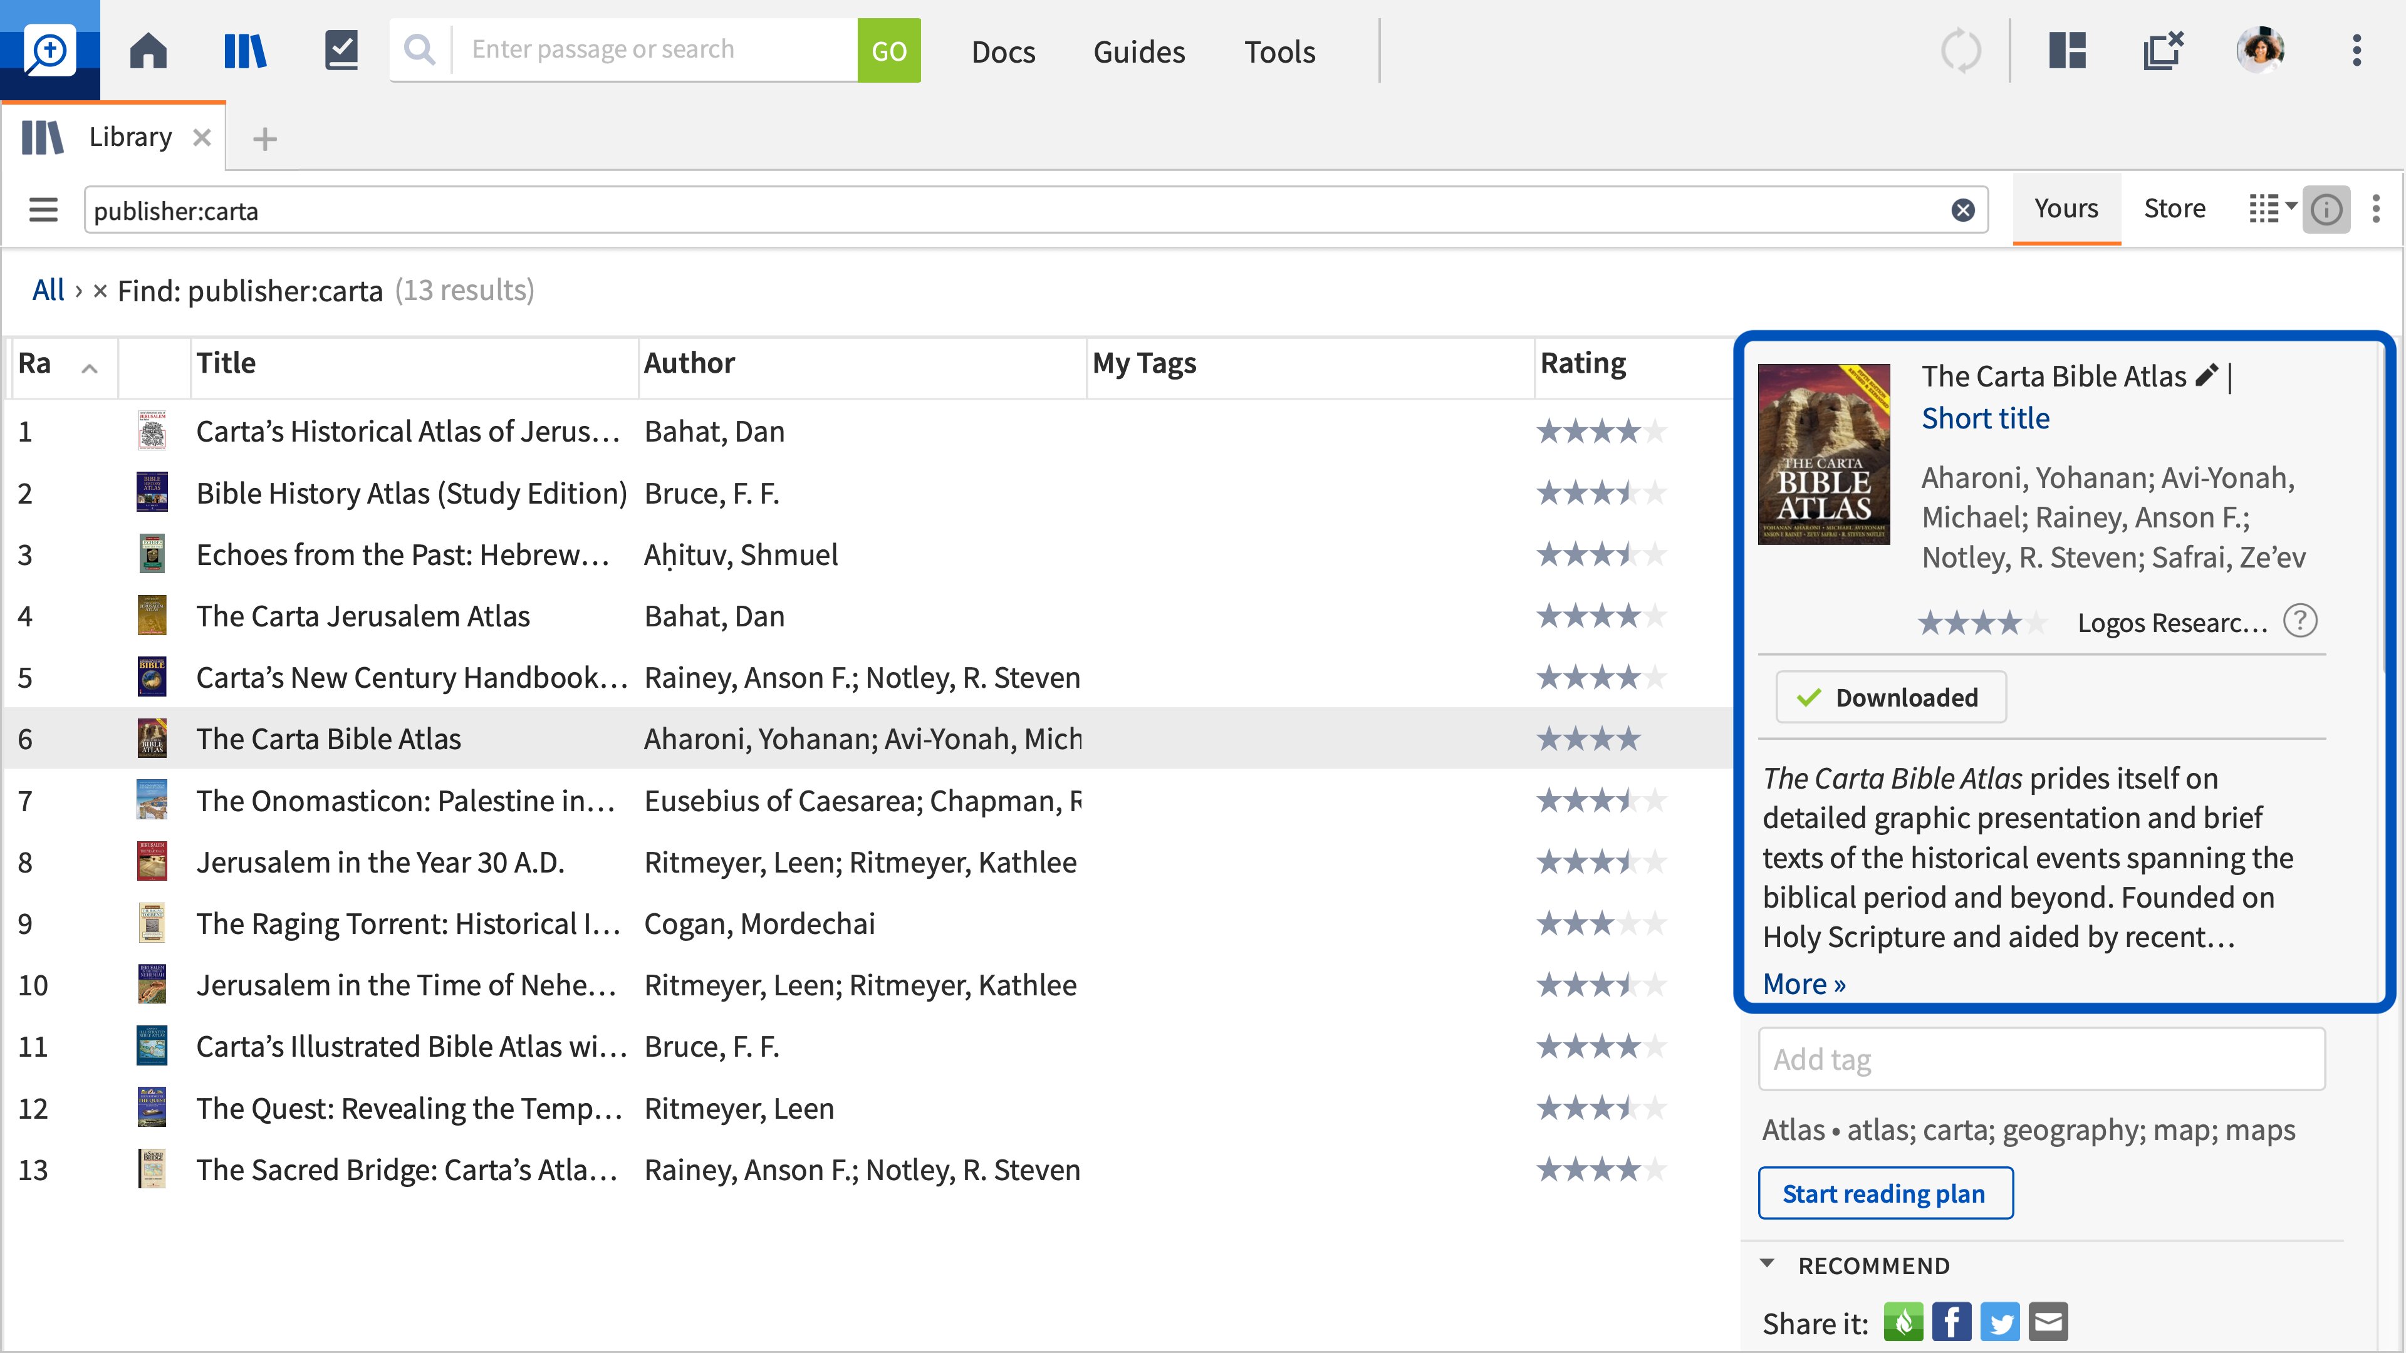2406x1353 pixels.
Task: Open the Guides menu
Action: point(1138,51)
